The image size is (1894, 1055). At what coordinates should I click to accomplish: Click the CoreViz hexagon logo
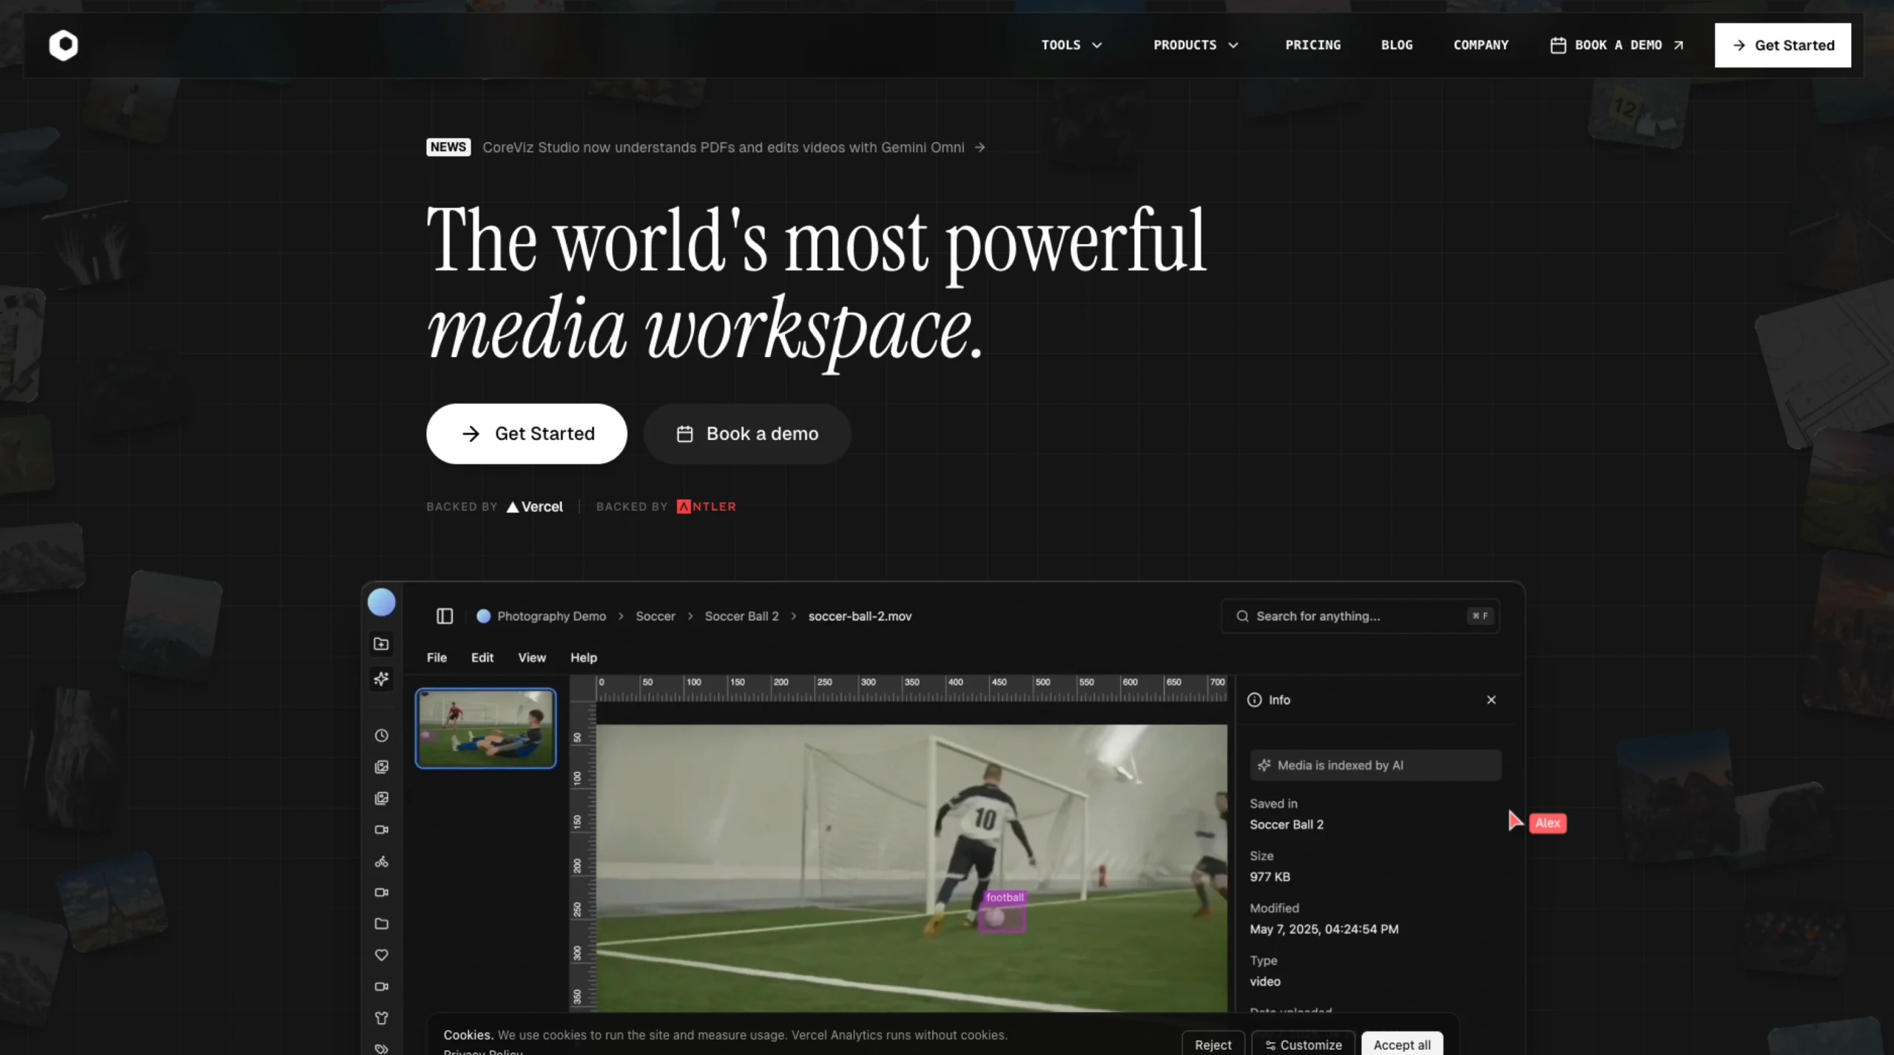(64, 45)
